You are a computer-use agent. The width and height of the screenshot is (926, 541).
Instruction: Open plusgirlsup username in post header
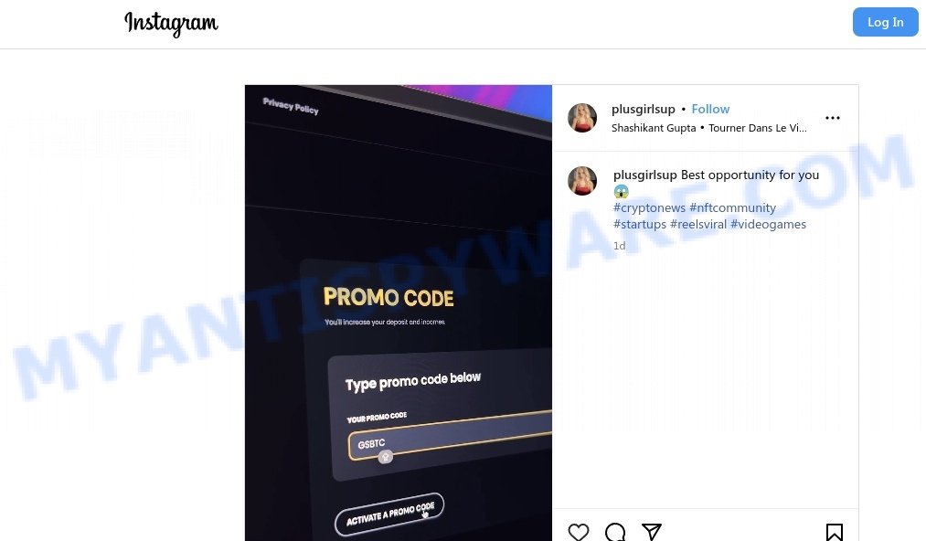(644, 110)
